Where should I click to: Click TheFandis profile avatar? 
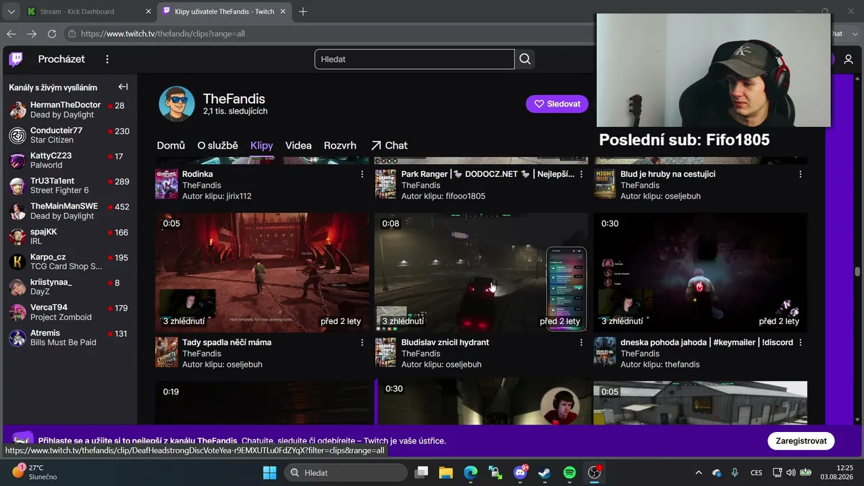[177, 104]
